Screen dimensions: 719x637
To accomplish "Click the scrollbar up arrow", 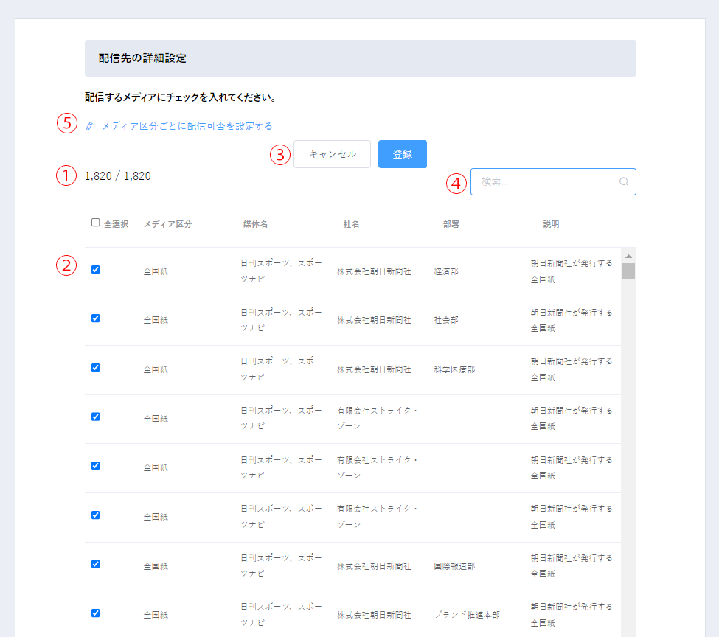I will (629, 257).
